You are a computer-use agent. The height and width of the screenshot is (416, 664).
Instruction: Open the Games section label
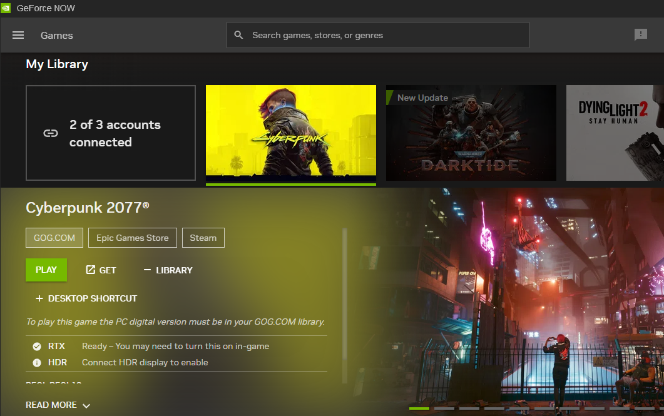pos(57,36)
